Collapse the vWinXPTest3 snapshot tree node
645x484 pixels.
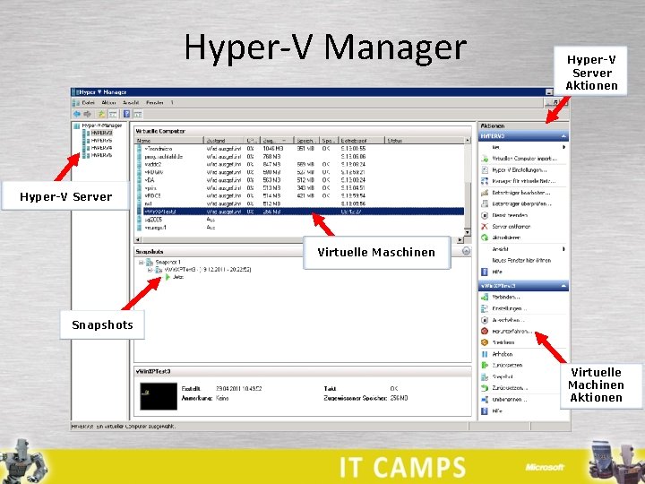tap(150, 270)
